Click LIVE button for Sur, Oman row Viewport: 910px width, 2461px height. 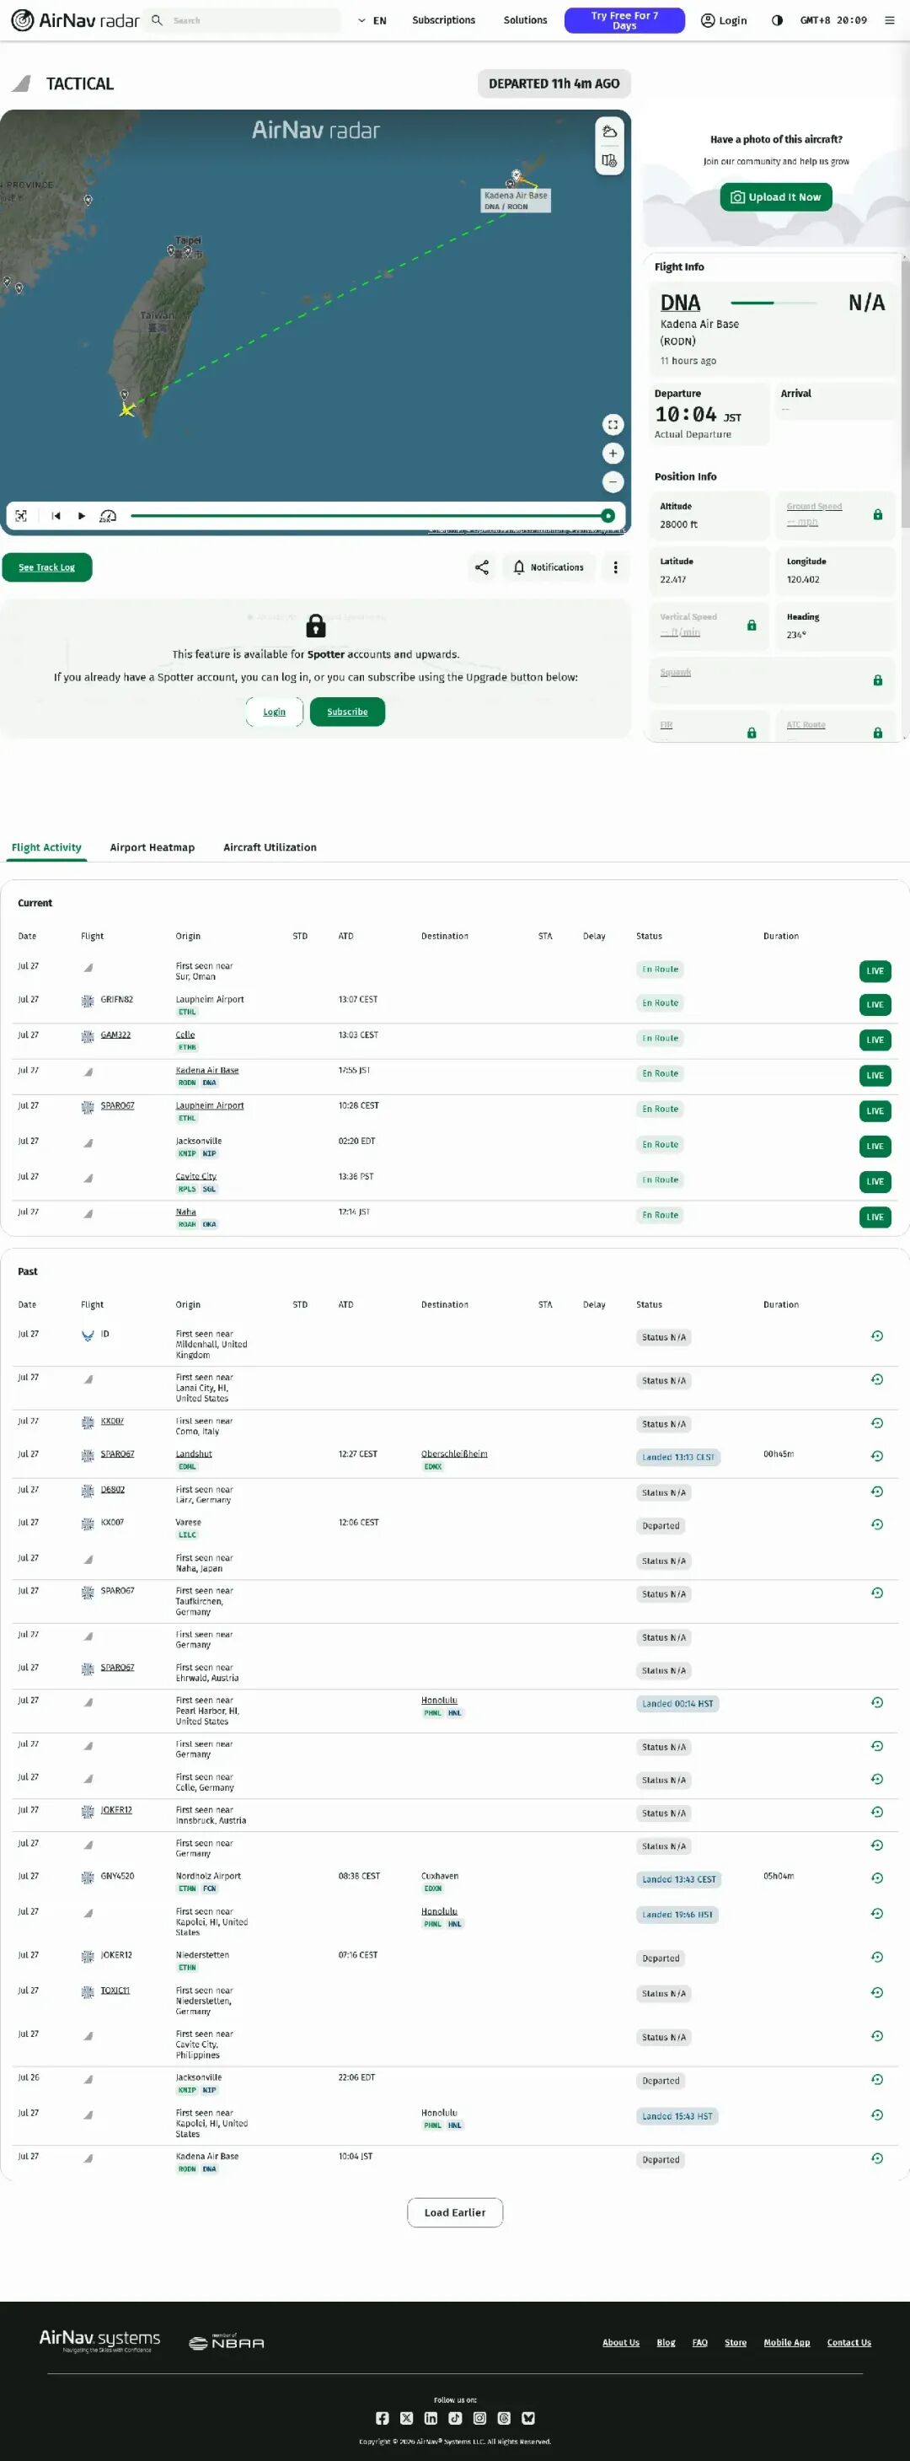(x=875, y=971)
